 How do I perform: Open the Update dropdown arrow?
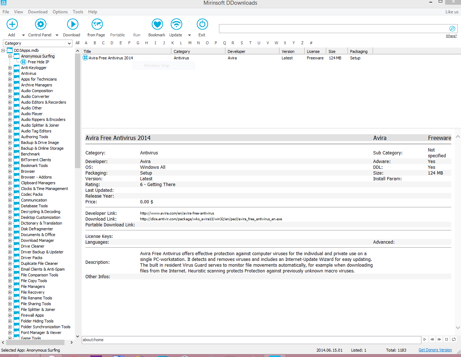pos(190,35)
